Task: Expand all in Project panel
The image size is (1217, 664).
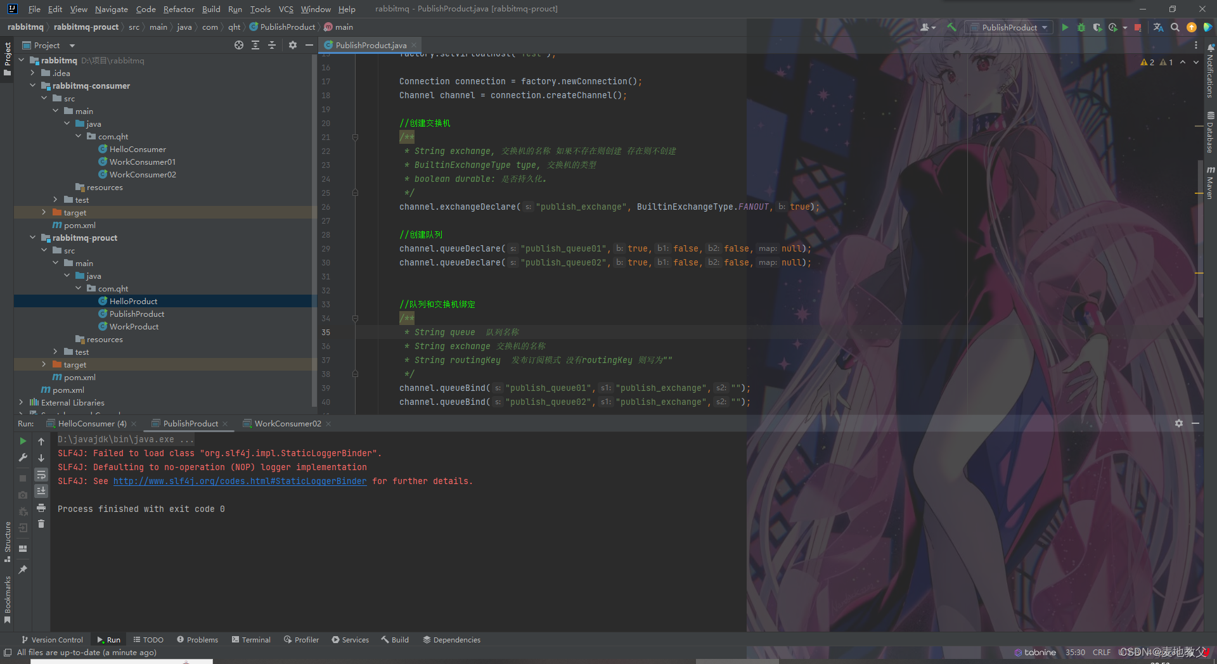Action: (x=255, y=45)
